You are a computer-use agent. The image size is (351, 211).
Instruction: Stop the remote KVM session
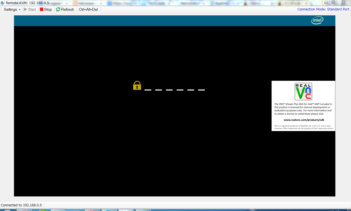click(46, 9)
